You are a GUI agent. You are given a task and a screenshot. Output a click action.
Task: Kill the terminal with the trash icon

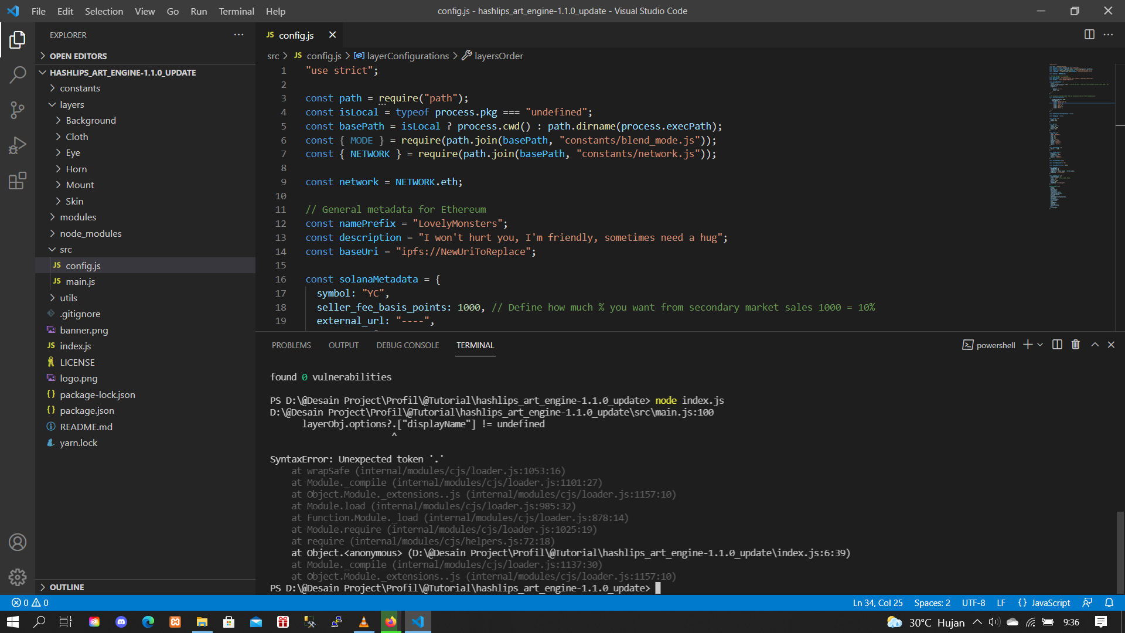[x=1075, y=345]
